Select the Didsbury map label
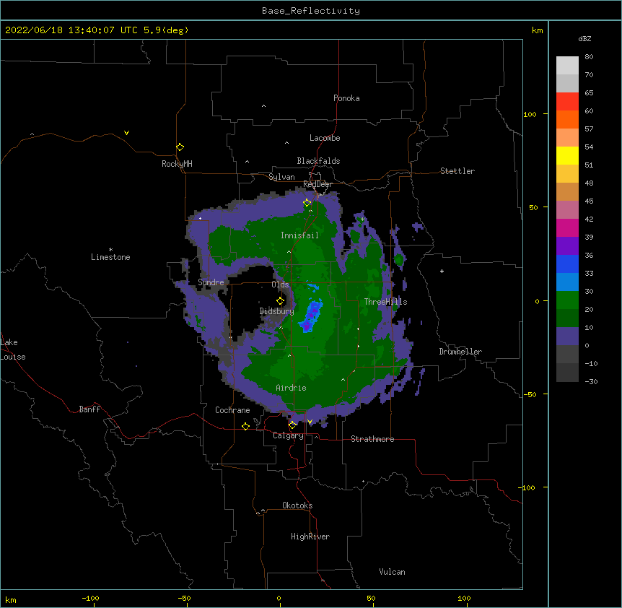The image size is (622, 608). tap(276, 311)
